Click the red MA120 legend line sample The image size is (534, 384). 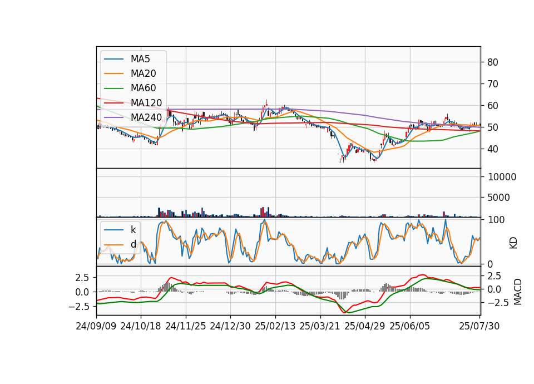113,103
